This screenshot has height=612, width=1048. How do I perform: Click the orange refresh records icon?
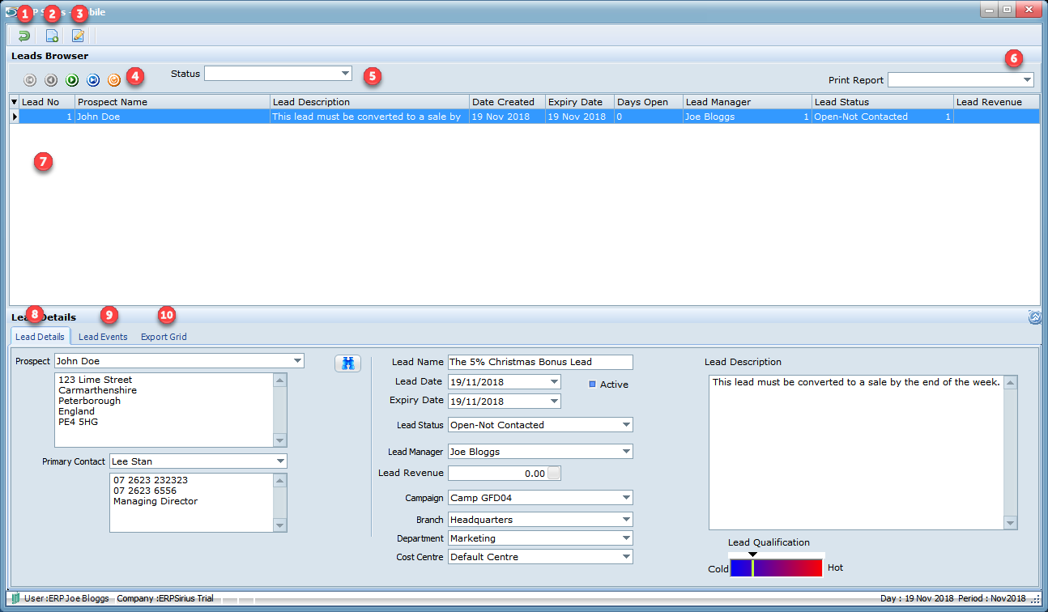pos(114,80)
